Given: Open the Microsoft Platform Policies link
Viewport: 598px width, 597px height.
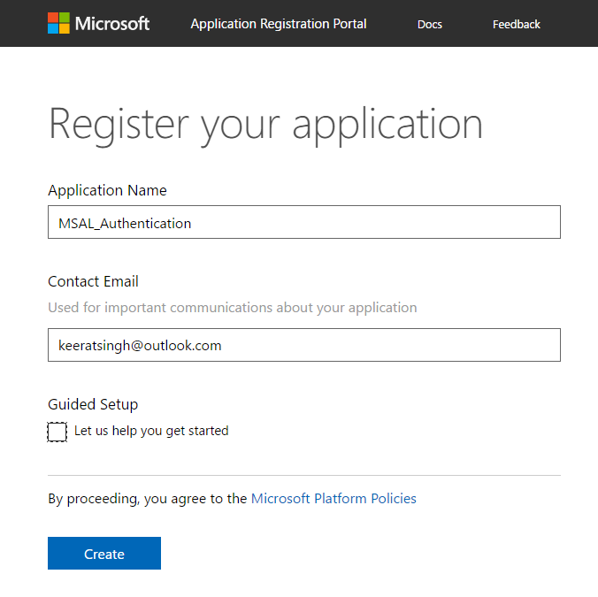Looking at the screenshot, I should point(333,498).
